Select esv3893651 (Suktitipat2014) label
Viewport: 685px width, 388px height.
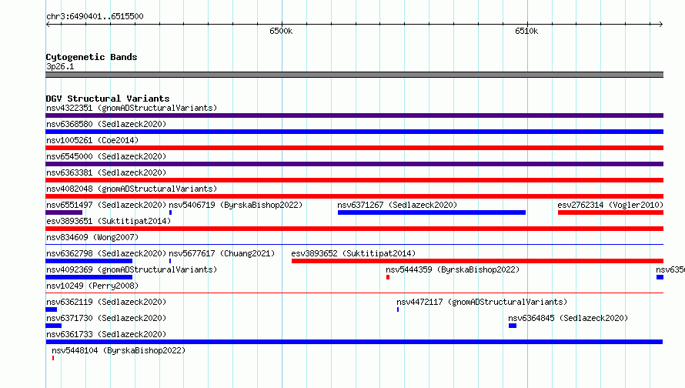tap(109, 221)
